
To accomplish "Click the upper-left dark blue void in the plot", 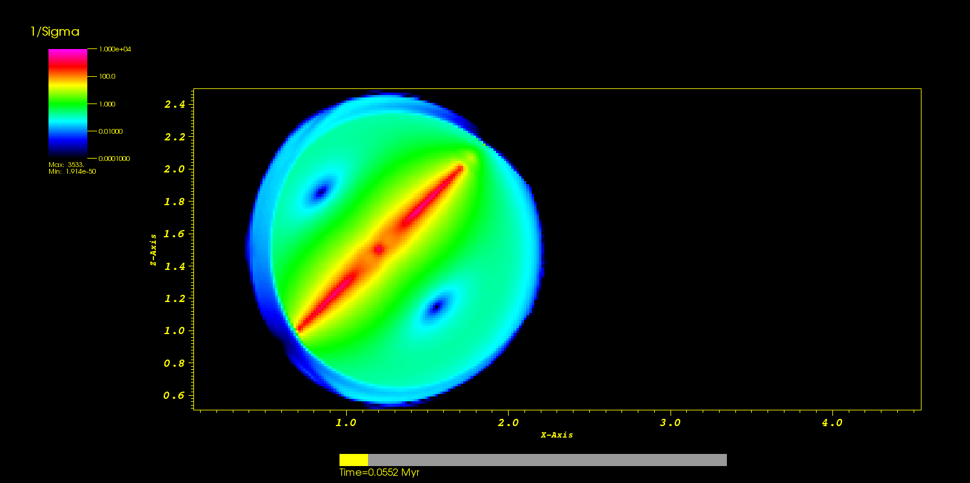I will coord(321,192).
